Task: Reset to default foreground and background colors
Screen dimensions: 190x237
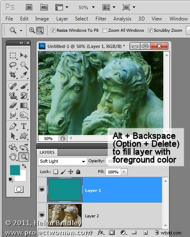Action: (x=10, y=180)
